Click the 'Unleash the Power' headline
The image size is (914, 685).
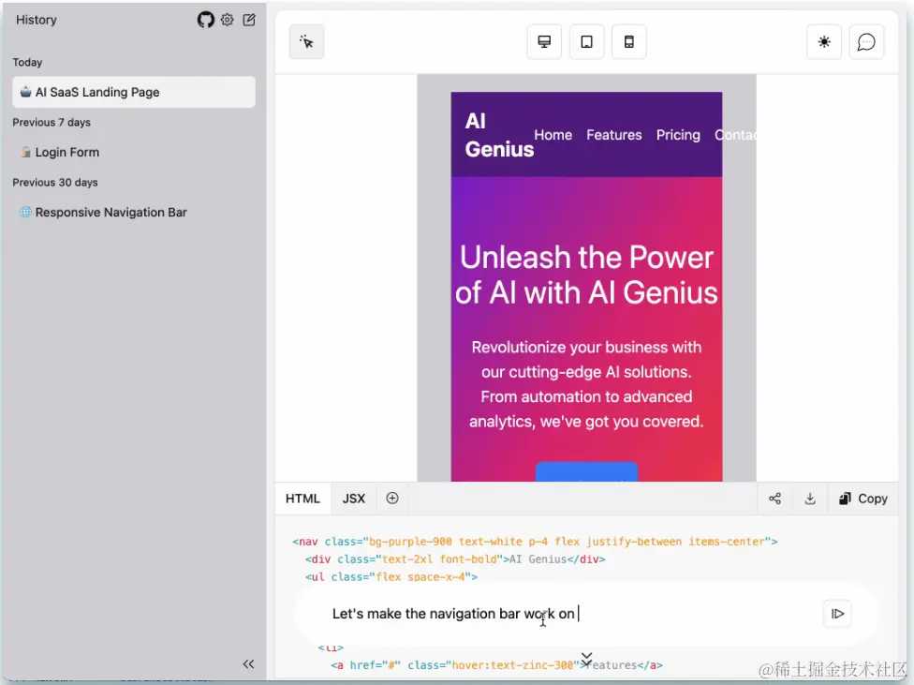click(x=586, y=275)
